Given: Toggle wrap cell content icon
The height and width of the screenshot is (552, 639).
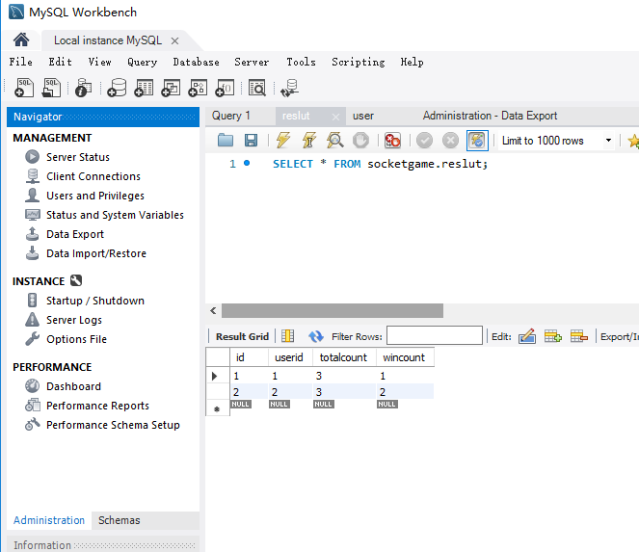Looking at the screenshot, I should click(288, 336).
